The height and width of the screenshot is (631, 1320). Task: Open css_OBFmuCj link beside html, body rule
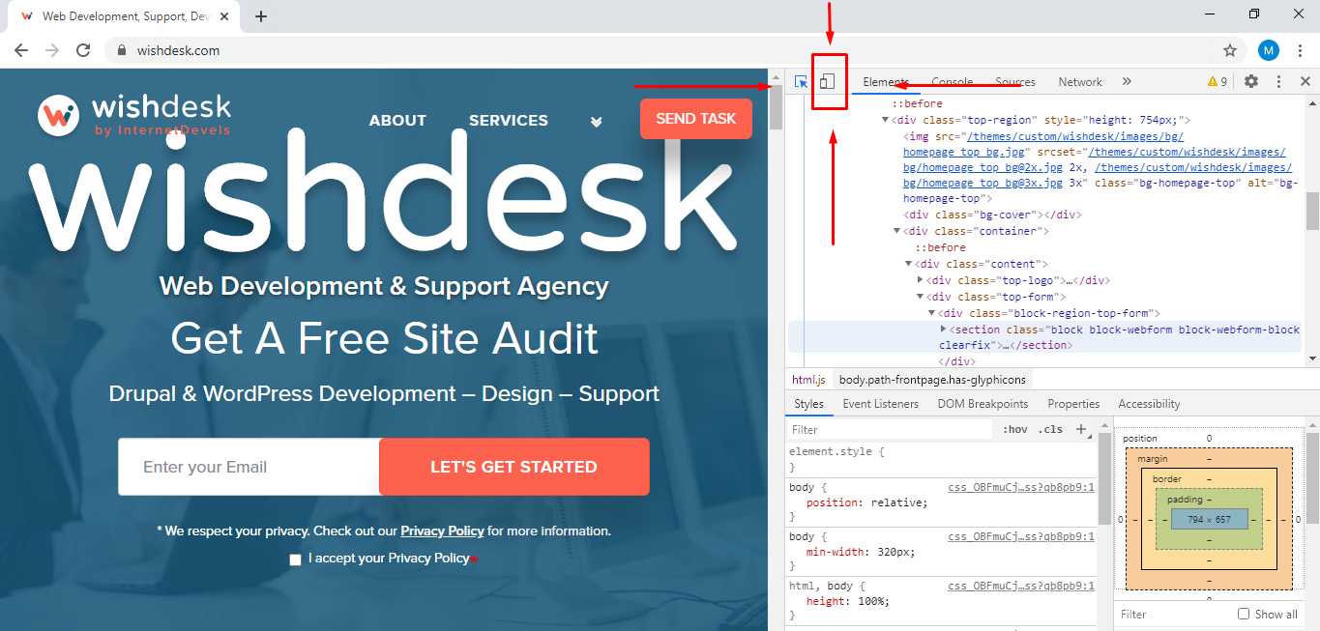pyautogui.click(x=1021, y=586)
